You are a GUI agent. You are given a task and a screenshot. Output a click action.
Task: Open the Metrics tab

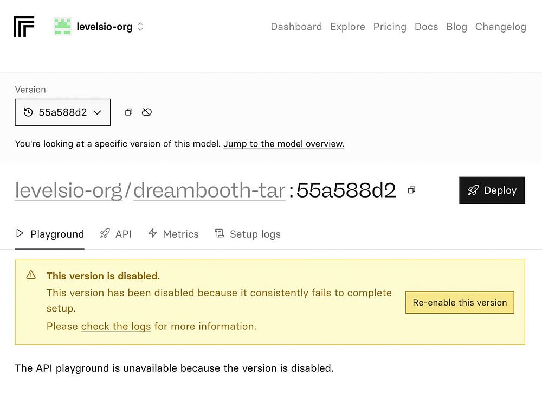[173, 234]
